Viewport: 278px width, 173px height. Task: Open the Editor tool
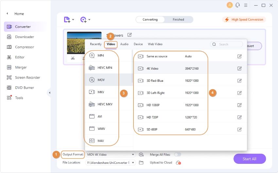pos(16,57)
